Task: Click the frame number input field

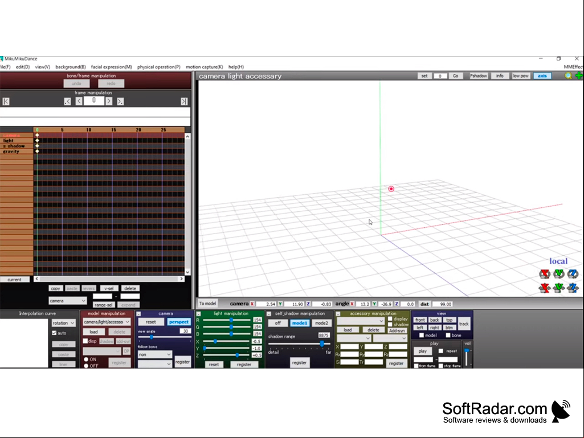Action: (x=94, y=101)
